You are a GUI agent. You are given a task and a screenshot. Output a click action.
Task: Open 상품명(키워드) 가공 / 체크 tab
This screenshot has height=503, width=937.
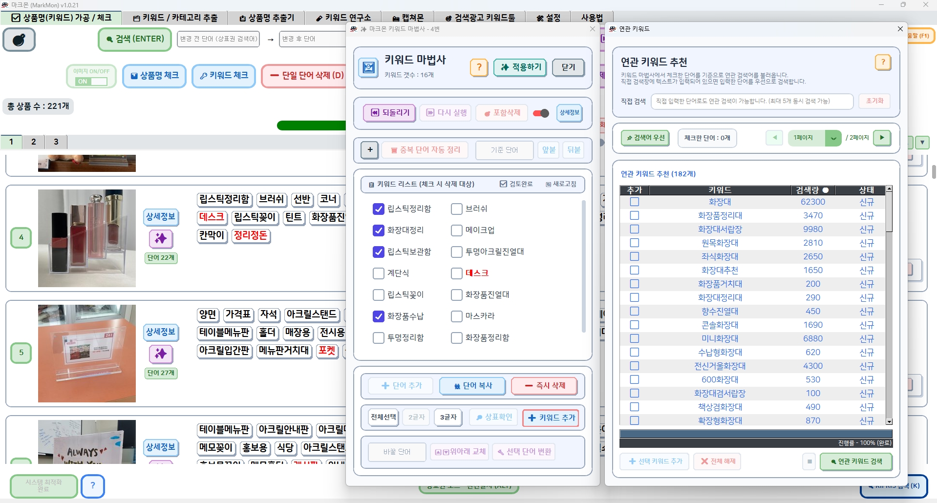tap(61, 18)
